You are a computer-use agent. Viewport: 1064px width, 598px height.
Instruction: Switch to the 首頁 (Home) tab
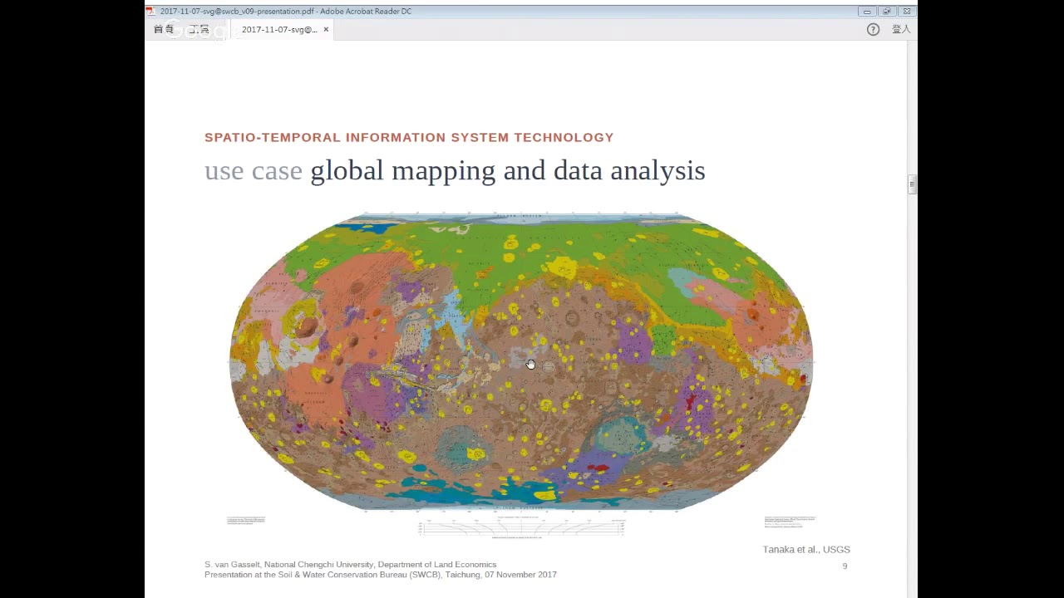(x=164, y=29)
